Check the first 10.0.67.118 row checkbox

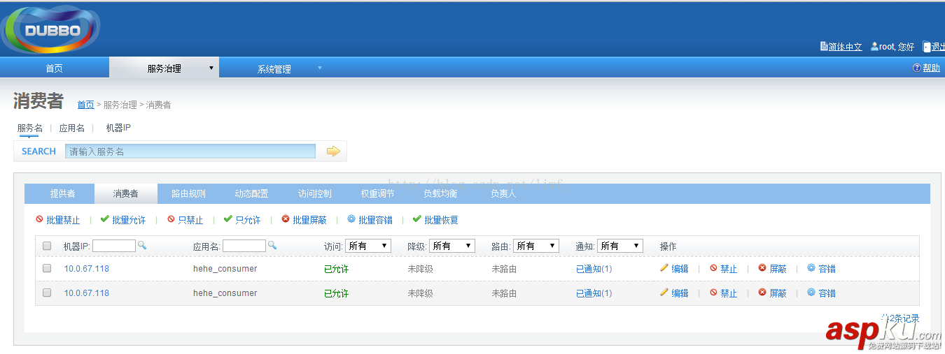click(47, 268)
